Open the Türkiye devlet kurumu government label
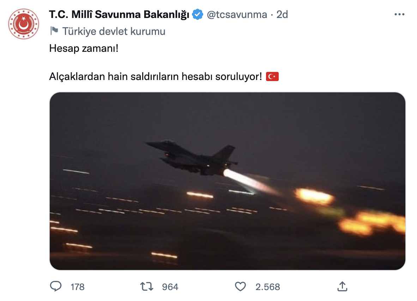417x301 pixels. 114,31
